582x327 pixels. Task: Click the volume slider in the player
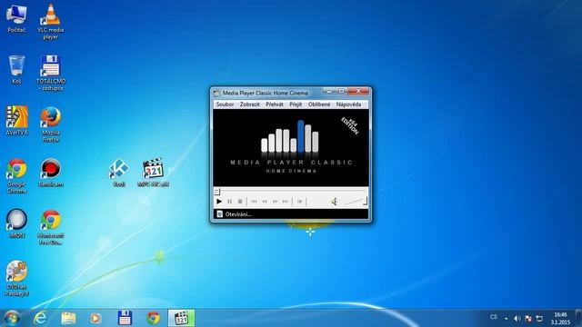[356, 202]
